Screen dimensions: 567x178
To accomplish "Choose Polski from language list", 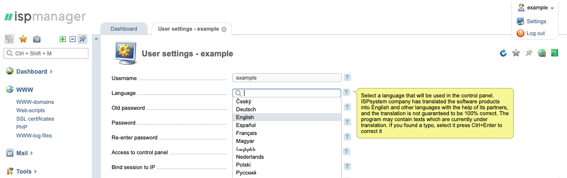I will tap(287, 165).
